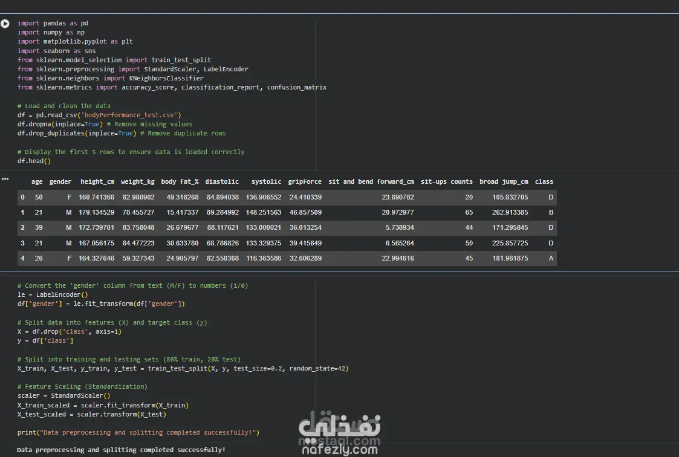The width and height of the screenshot is (679, 457).
Task: Select sit-ups count 65
Action: [x=469, y=213]
